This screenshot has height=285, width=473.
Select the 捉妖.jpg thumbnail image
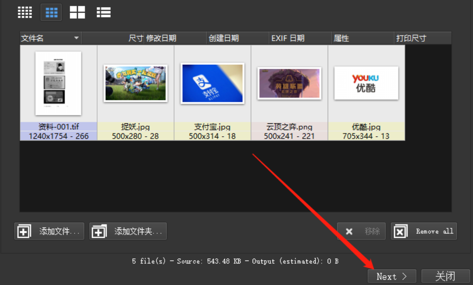(135, 83)
